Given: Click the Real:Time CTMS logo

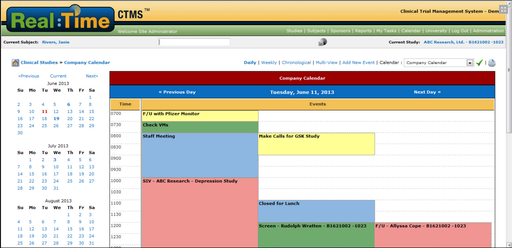Looking at the screenshot, I should [x=61, y=19].
